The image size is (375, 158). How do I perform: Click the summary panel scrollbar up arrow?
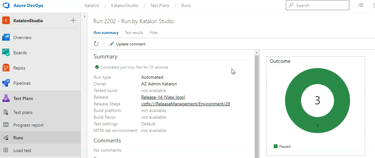coord(257,53)
